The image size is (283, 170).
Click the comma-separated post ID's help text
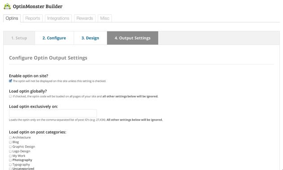[86, 120]
